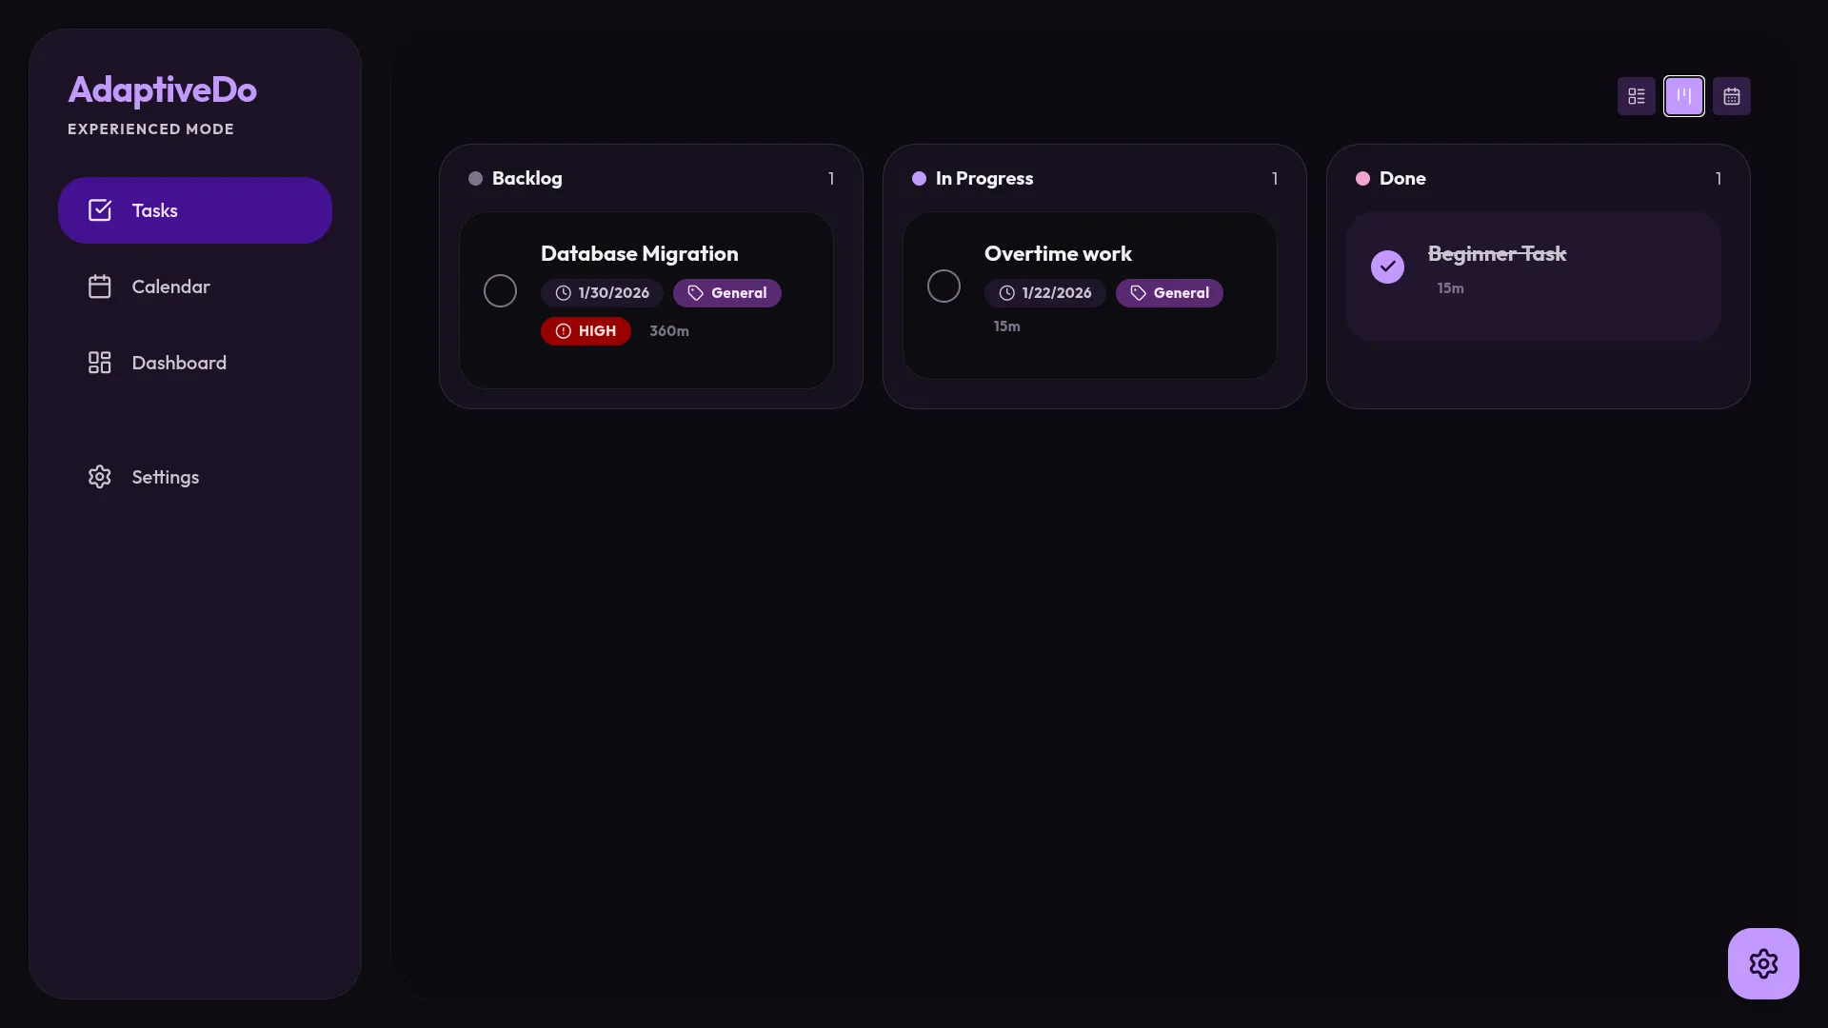1828x1028 pixels.
Task: Click the Tasks checkbox icon in sidebar
Action: (100, 210)
